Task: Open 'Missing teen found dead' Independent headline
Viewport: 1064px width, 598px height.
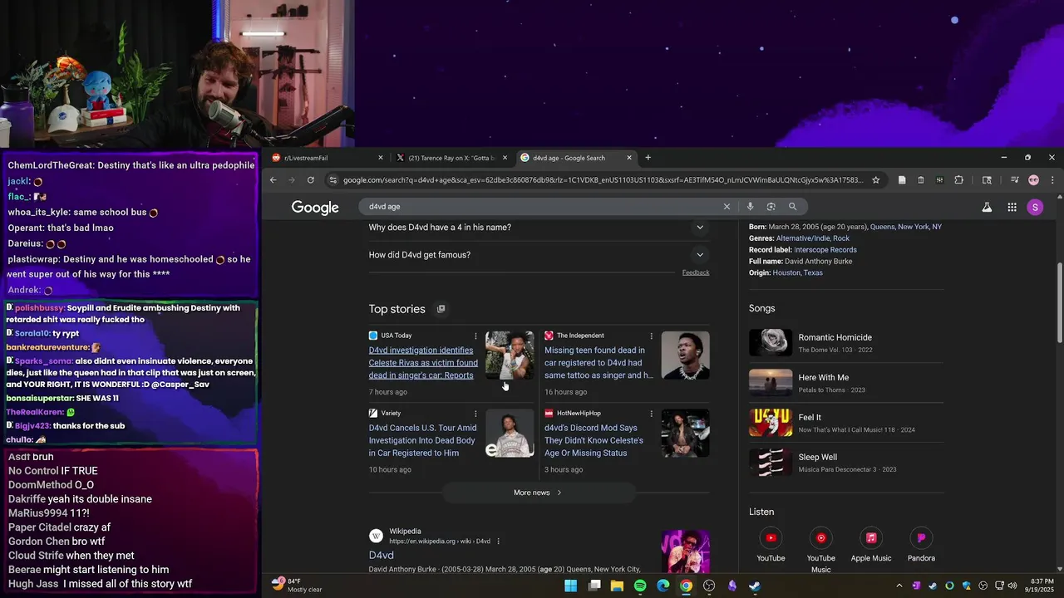Action: 598,363
